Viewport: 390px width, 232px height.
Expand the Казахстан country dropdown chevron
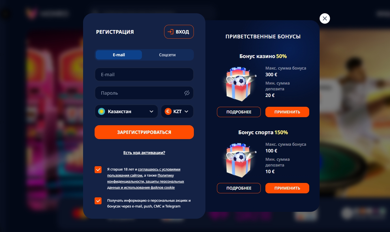click(x=151, y=111)
